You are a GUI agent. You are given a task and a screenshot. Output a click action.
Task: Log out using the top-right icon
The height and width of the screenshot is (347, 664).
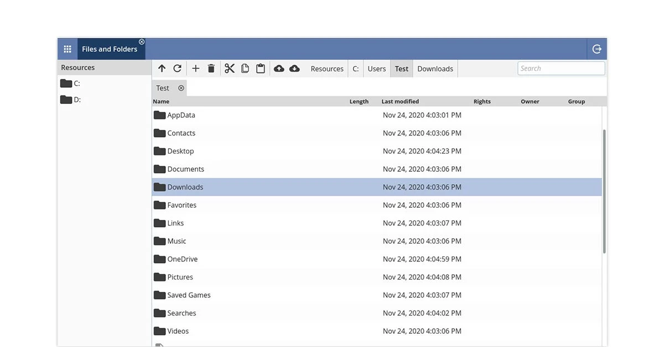(596, 49)
